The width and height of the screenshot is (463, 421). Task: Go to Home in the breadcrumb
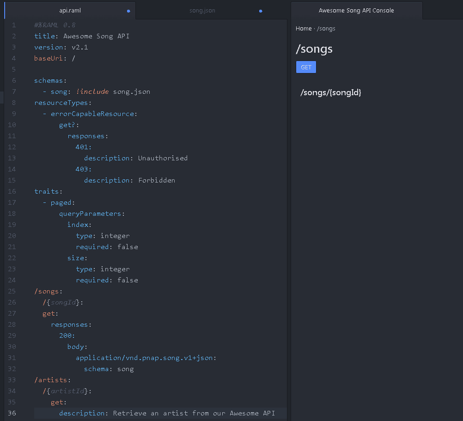(x=304, y=29)
